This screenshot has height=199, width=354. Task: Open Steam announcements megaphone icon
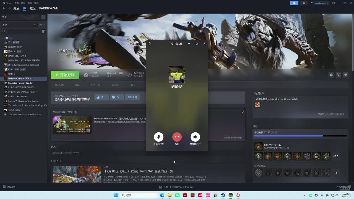(294, 3)
